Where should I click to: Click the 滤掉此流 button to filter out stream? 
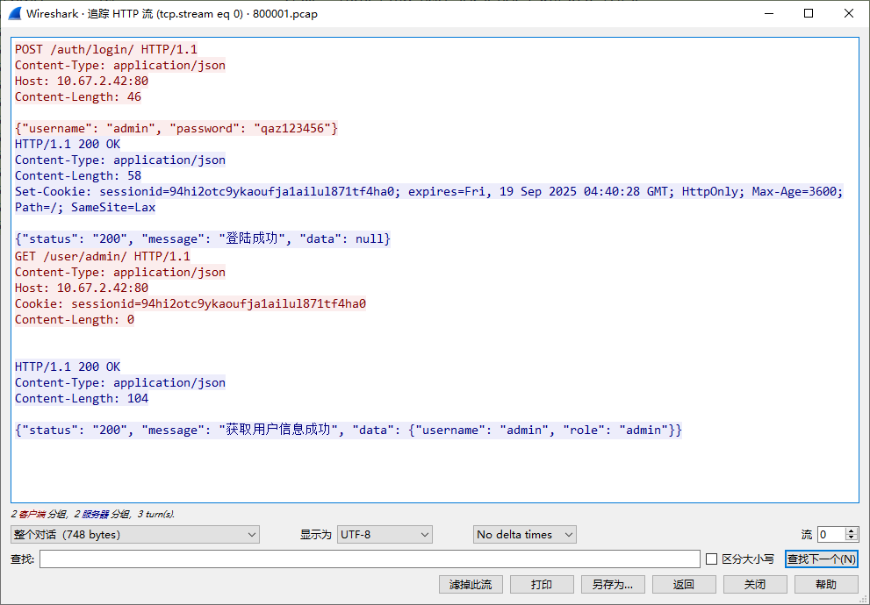(471, 584)
